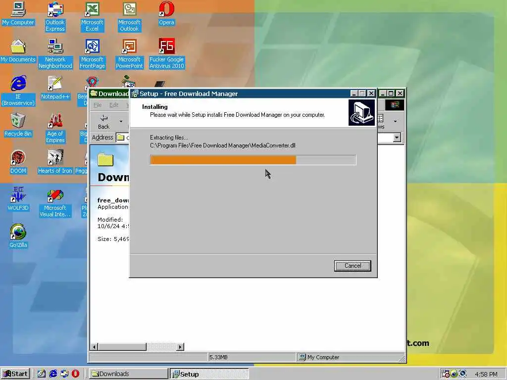507x380 pixels.
Task: Cancel the Free Download Manager installation
Action: (x=353, y=266)
